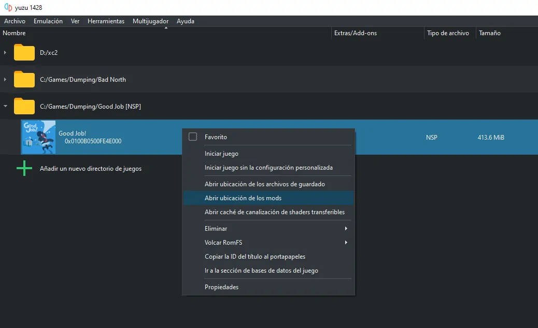Collapse the Good Job [NSP] directory arrow
The image size is (538, 328).
[x=5, y=107]
